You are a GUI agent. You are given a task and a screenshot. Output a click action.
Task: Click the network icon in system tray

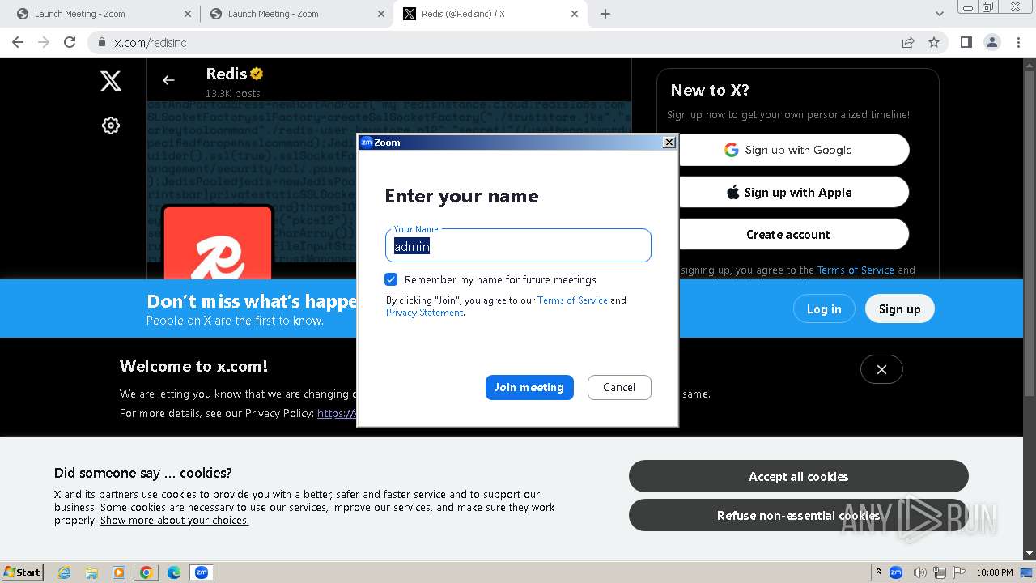click(940, 572)
